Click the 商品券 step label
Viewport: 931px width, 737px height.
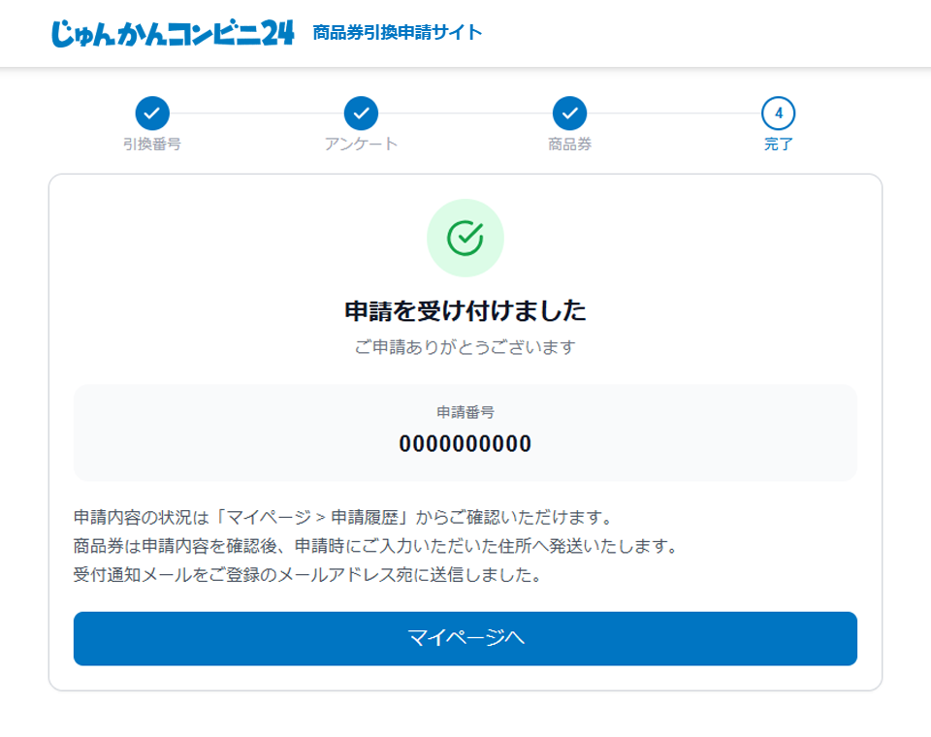pyautogui.click(x=570, y=144)
